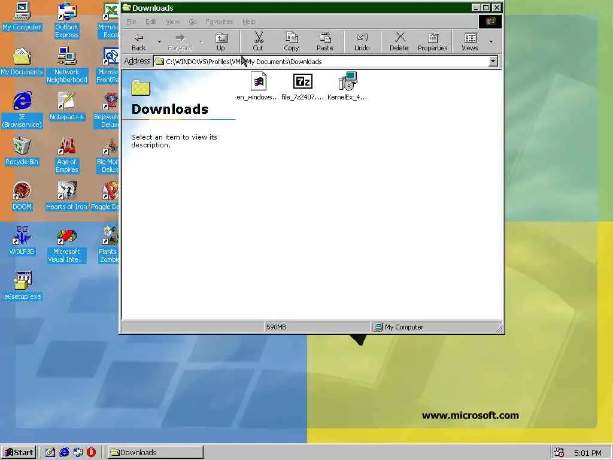
Task: Cut the selection with the scissors icon
Action: [258, 42]
